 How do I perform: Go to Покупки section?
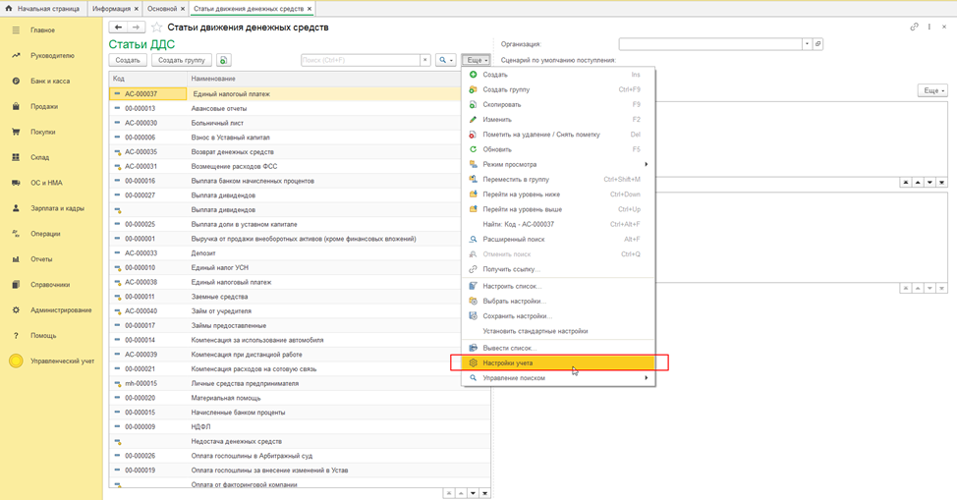(x=42, y=132)
